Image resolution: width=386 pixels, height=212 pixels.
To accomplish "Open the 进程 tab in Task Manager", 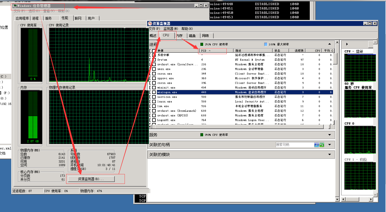I will pyautogui.click(x=35, y=18).
